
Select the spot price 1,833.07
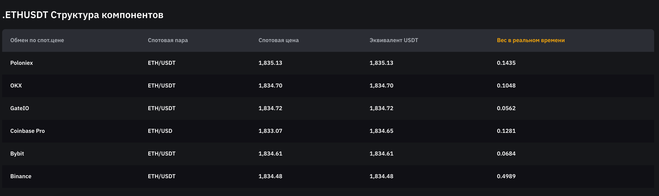(x=270, y=131)
